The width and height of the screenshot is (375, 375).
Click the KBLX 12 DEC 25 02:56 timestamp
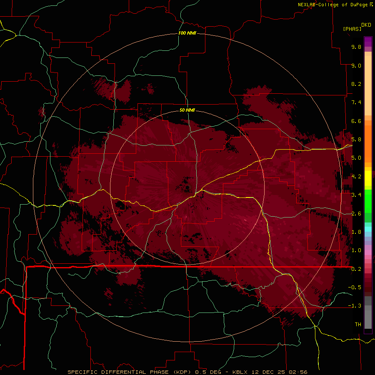point(270,372)
